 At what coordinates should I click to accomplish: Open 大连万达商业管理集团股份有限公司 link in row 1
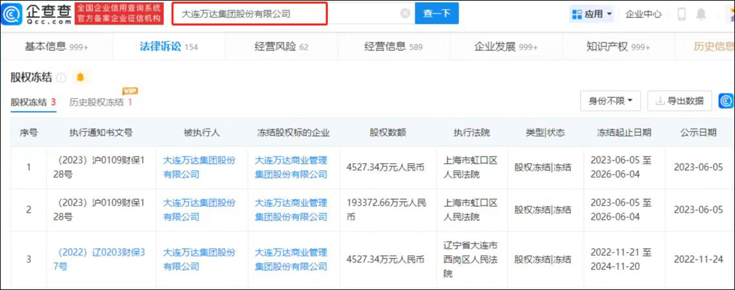tap(291, 167)
